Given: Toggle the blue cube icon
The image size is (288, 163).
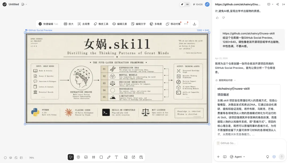Looking at the screenshot, I should tap(274, 157).
